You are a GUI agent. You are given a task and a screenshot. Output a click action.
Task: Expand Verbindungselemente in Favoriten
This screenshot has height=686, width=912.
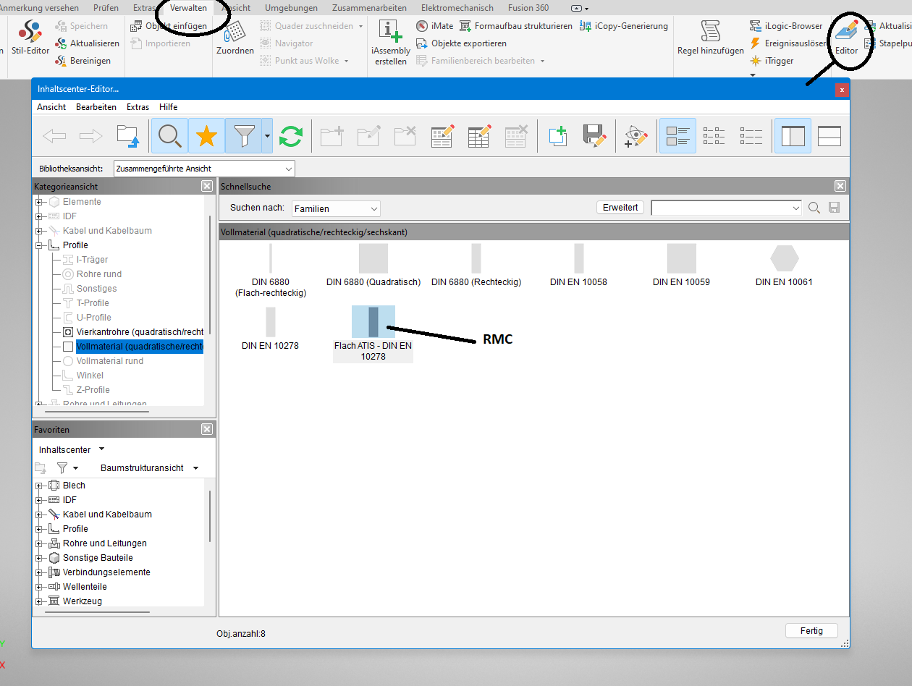39,572
